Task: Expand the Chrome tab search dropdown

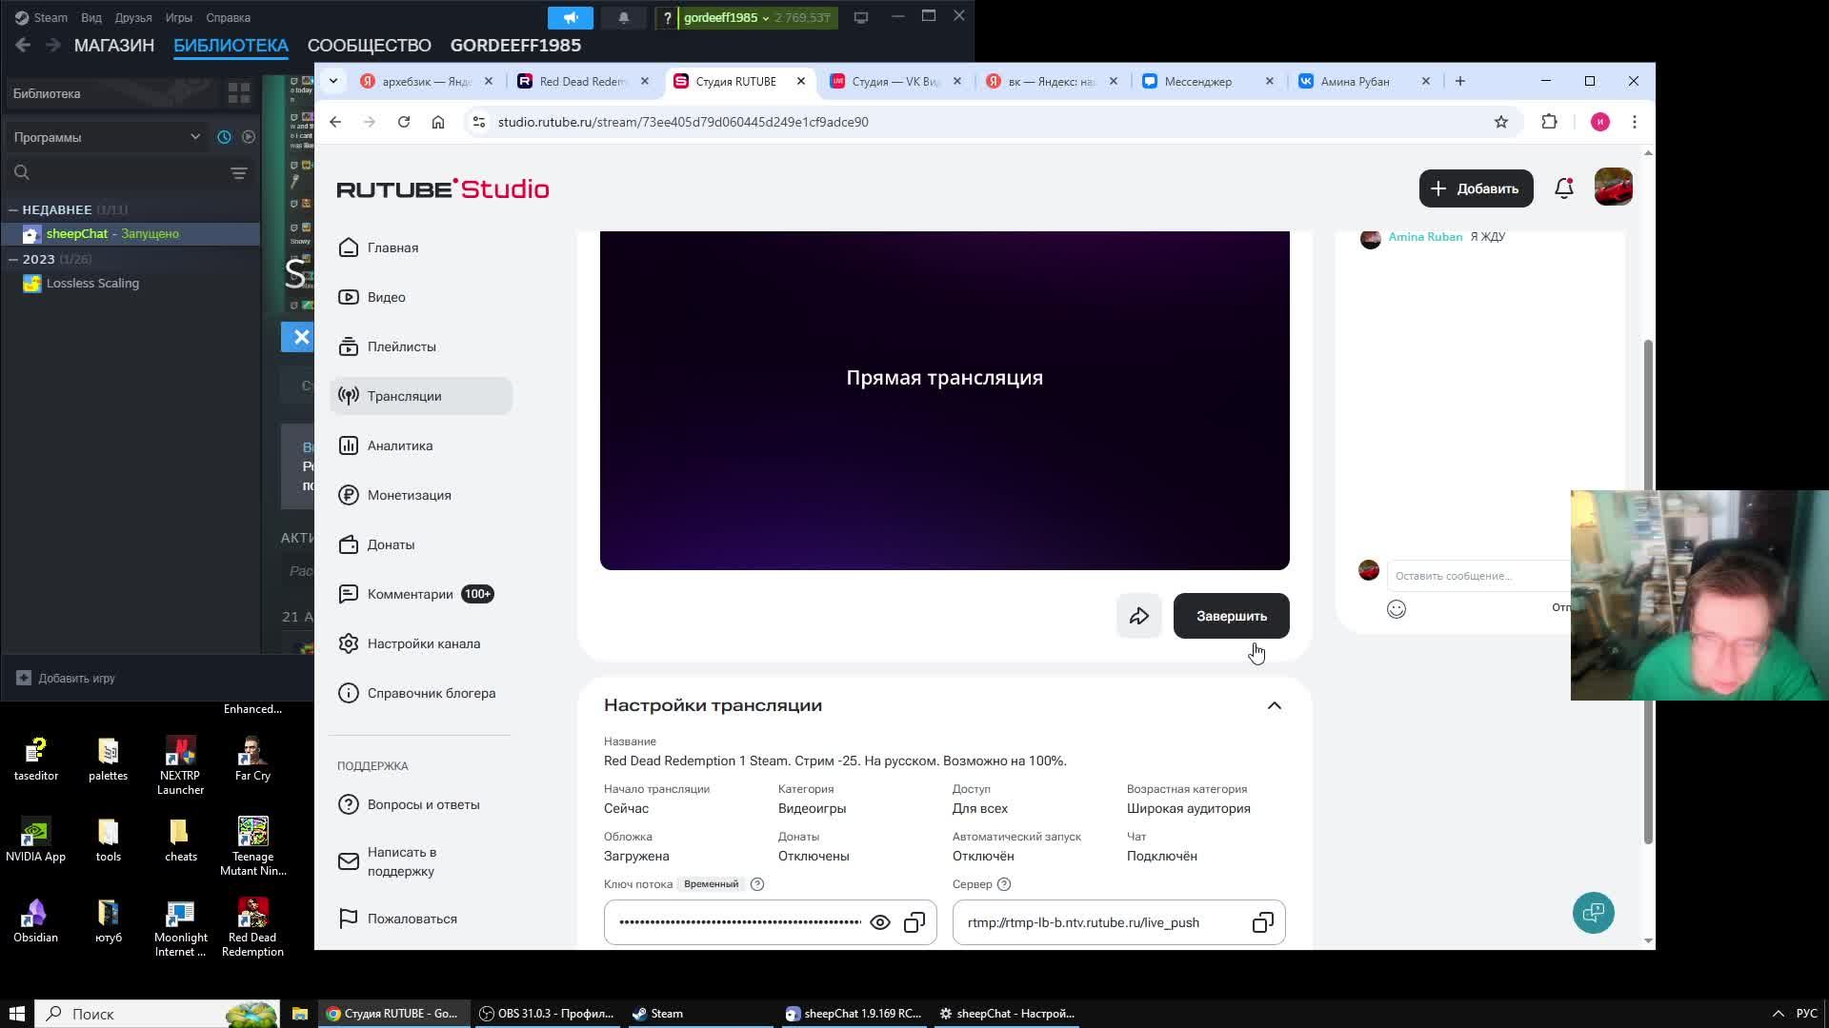Action: (333, 81)
